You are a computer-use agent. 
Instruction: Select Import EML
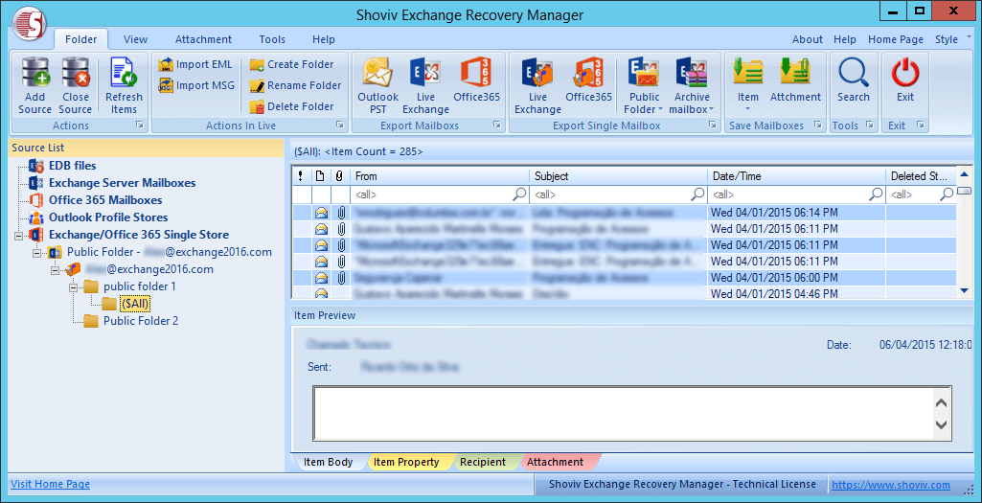pos(195,64)
